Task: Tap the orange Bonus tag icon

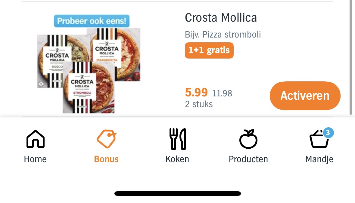Action: click(106, 139)
